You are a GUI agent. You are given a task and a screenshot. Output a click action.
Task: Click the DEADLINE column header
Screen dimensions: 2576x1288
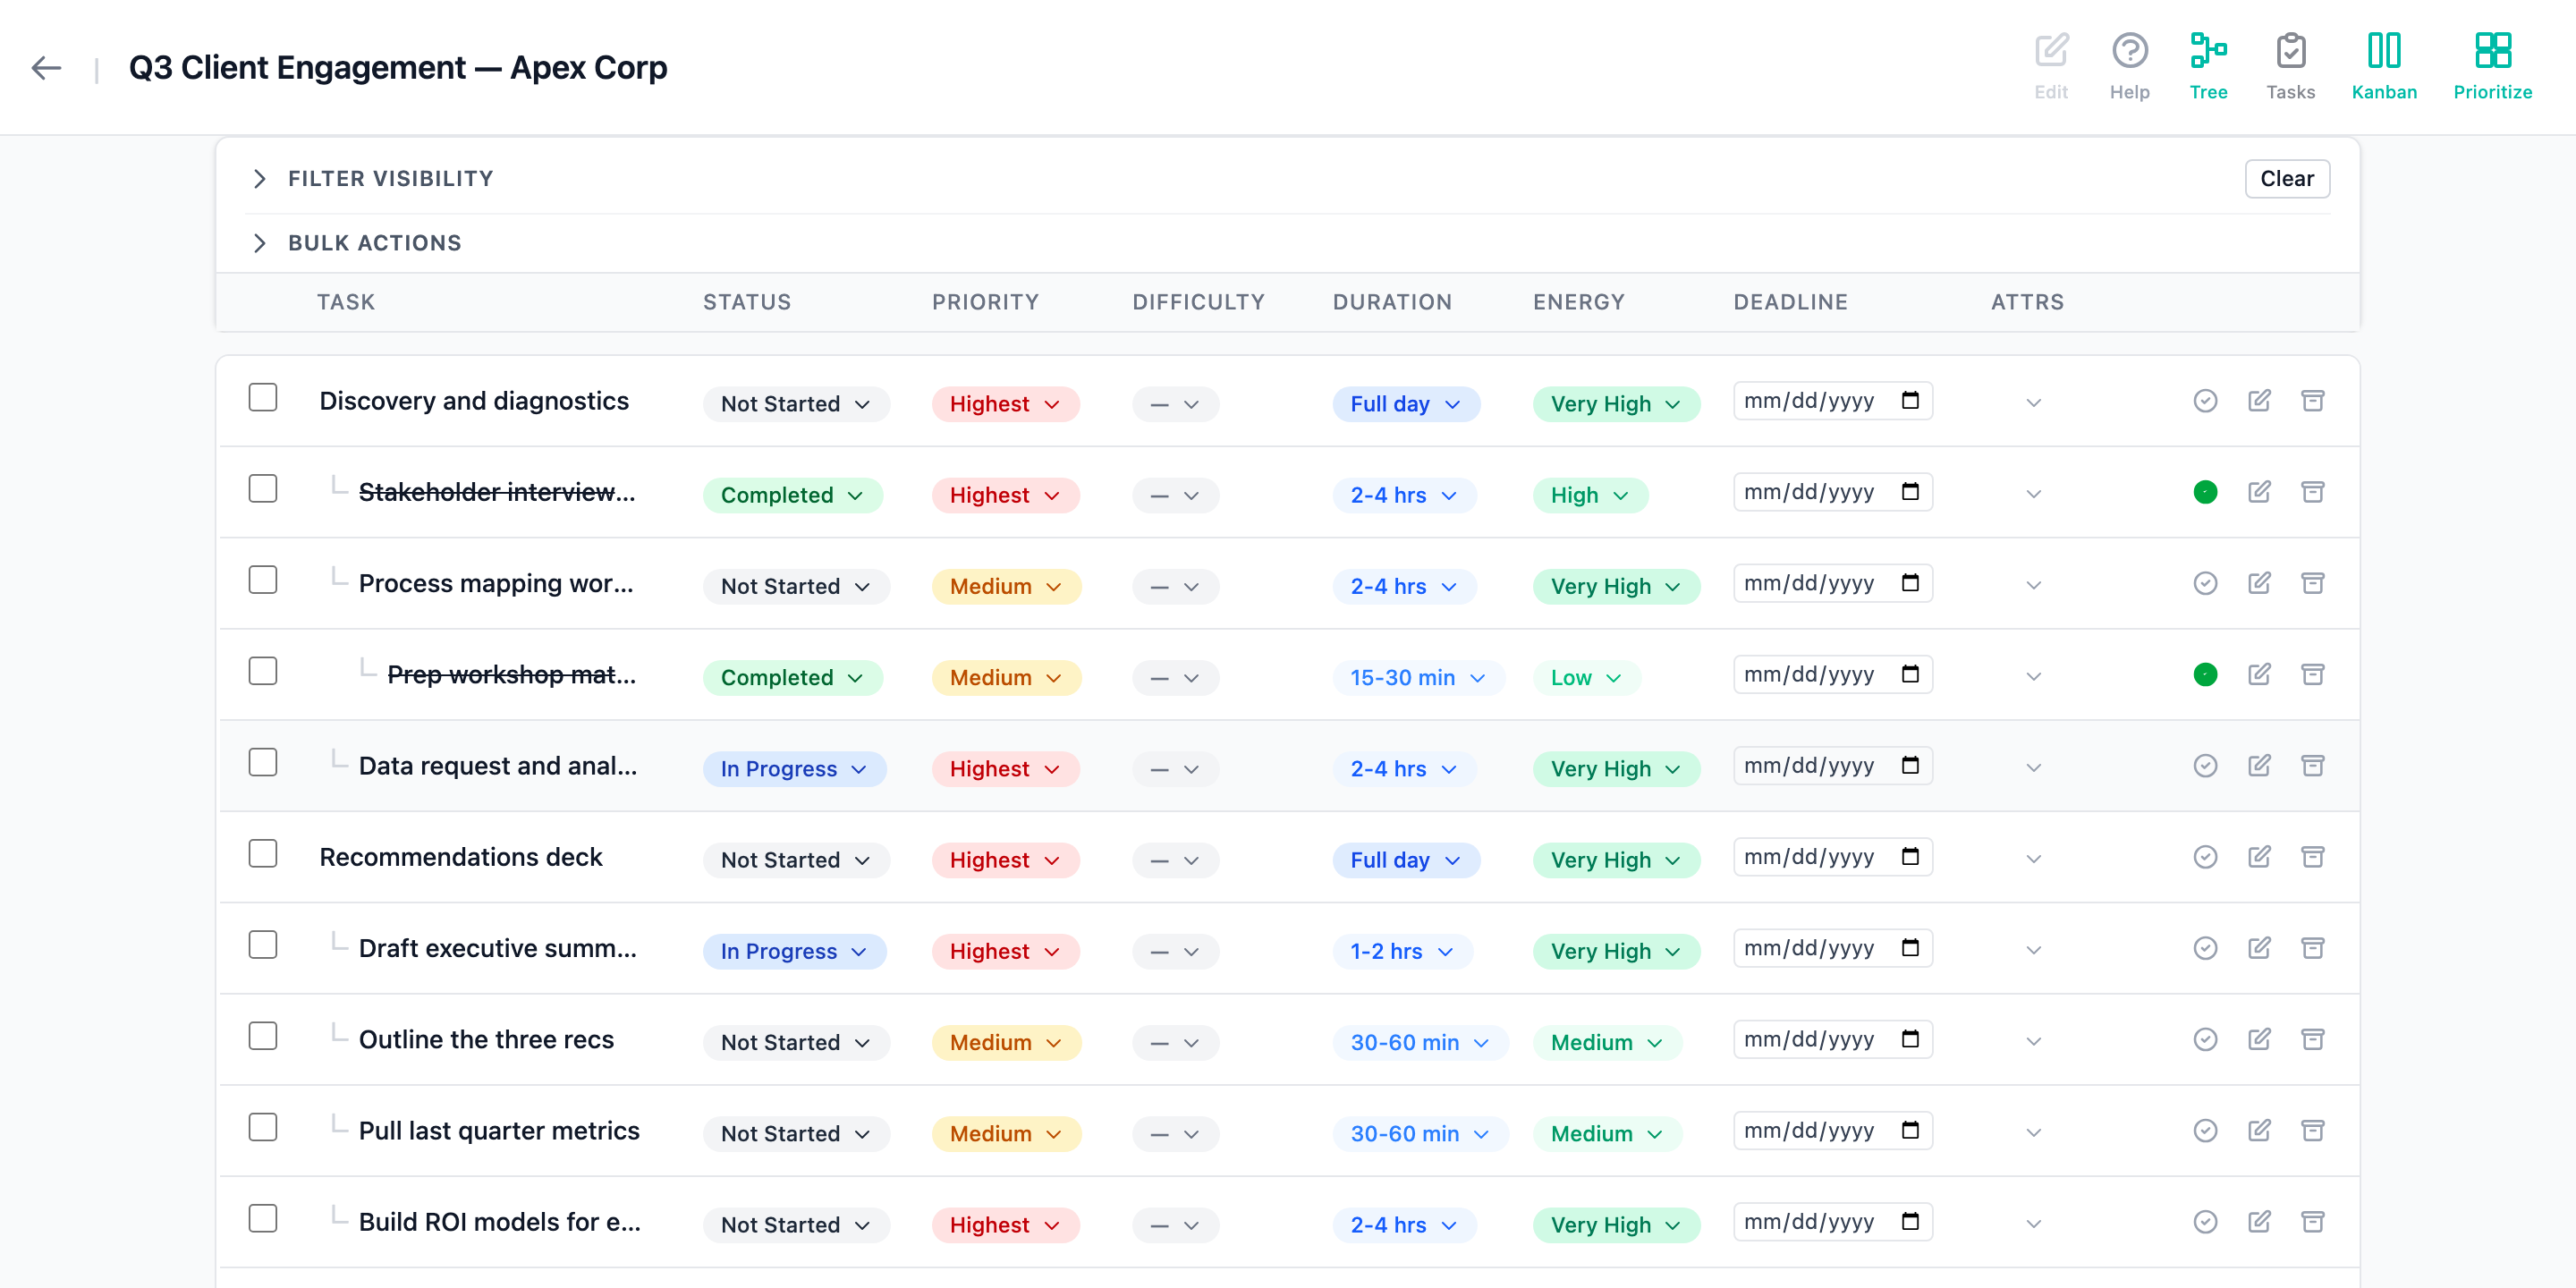coord(1790,302)
